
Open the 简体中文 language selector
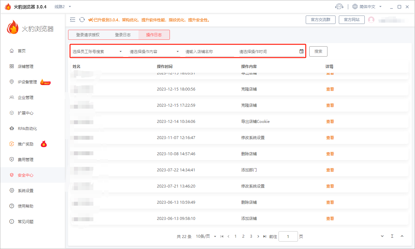[367, 6]
